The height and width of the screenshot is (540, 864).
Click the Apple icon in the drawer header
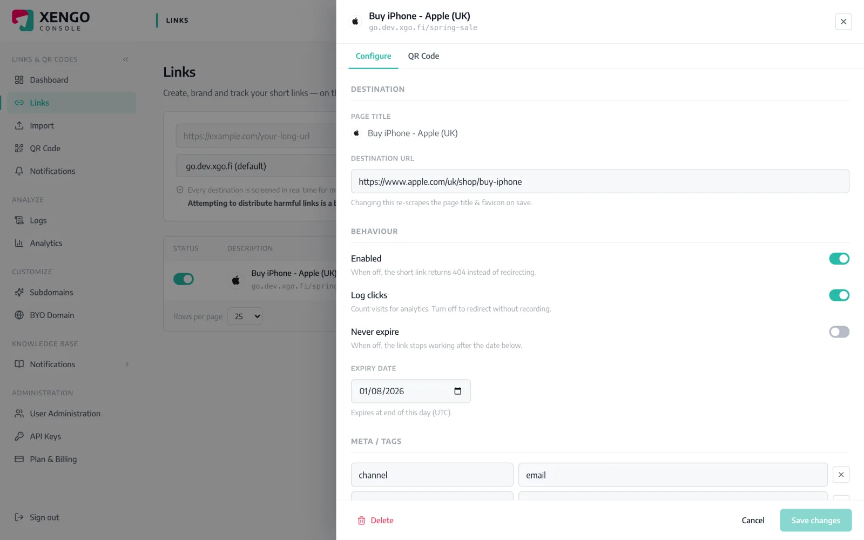(x=355, y=21)
